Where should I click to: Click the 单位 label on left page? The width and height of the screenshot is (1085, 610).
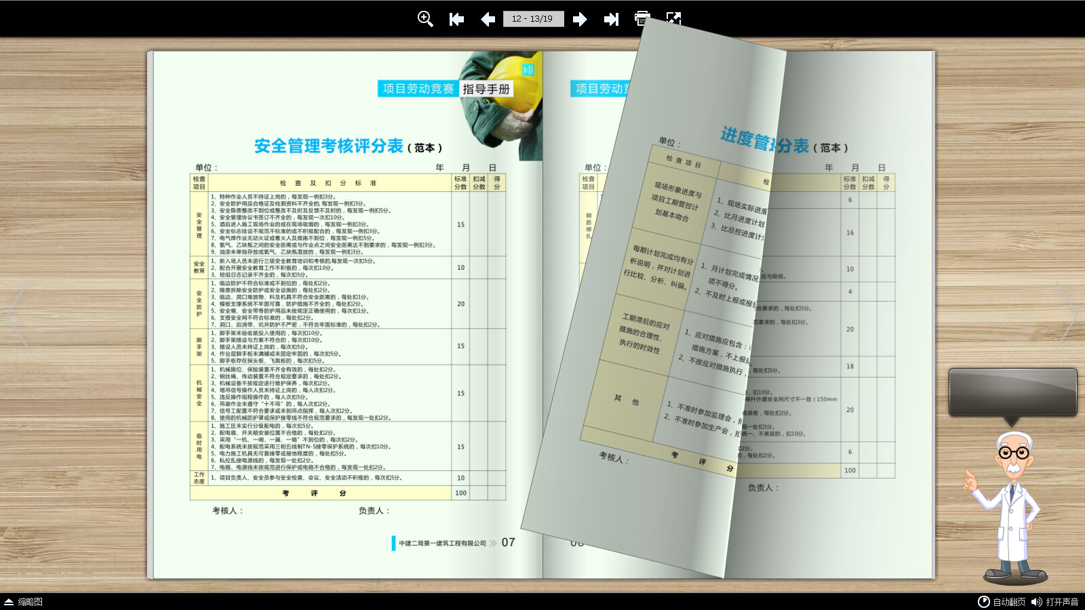click(x=206, y=167)
